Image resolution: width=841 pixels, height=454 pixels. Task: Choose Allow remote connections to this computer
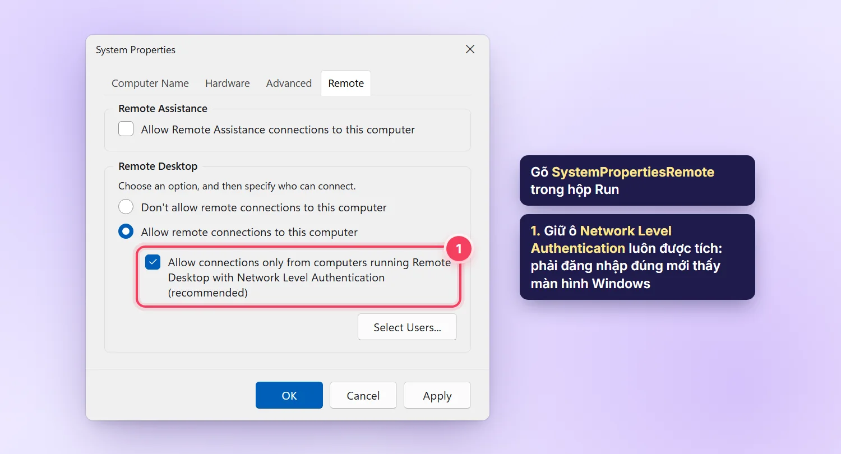coord(126,231)
